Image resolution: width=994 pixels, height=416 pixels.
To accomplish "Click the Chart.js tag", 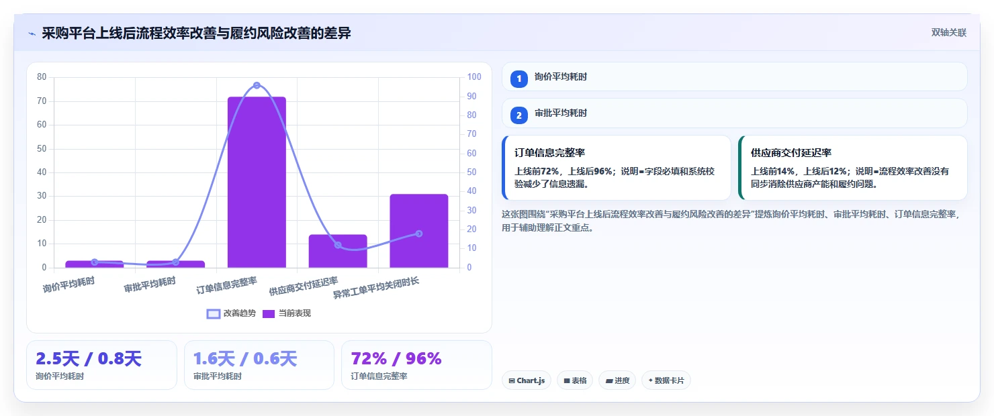I will [x=527, y=380].
